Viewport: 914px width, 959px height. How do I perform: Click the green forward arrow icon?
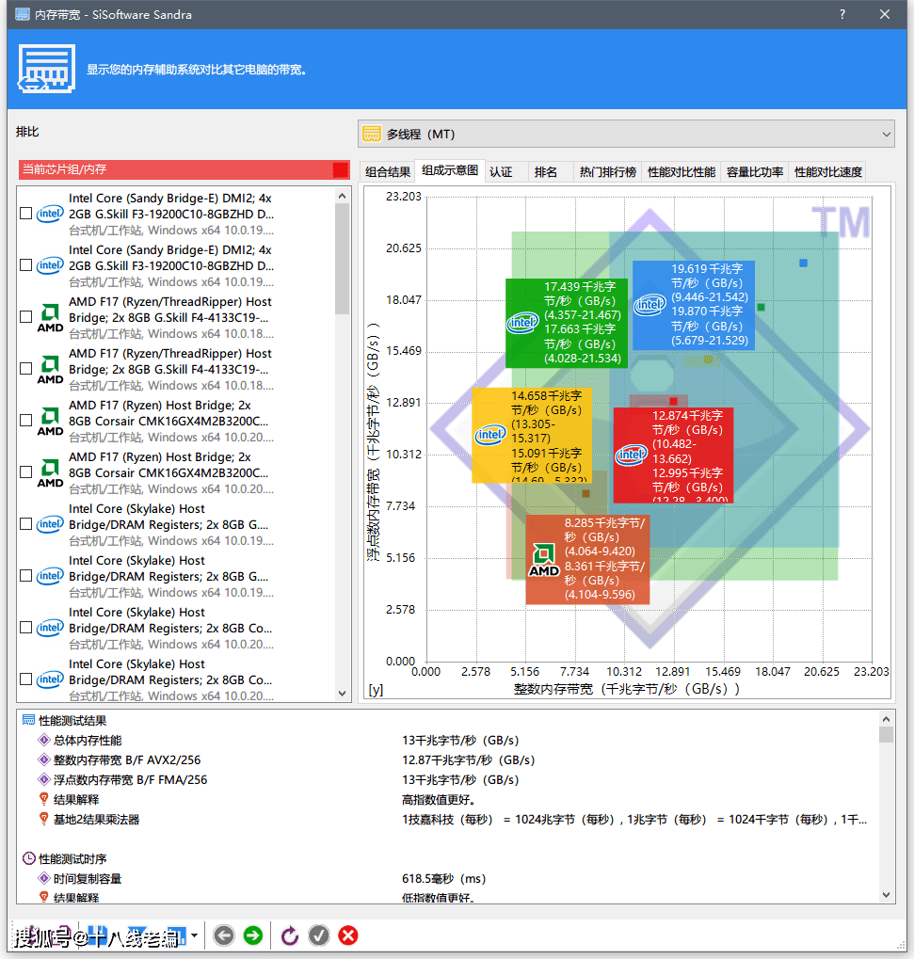[x=252, y=935]
